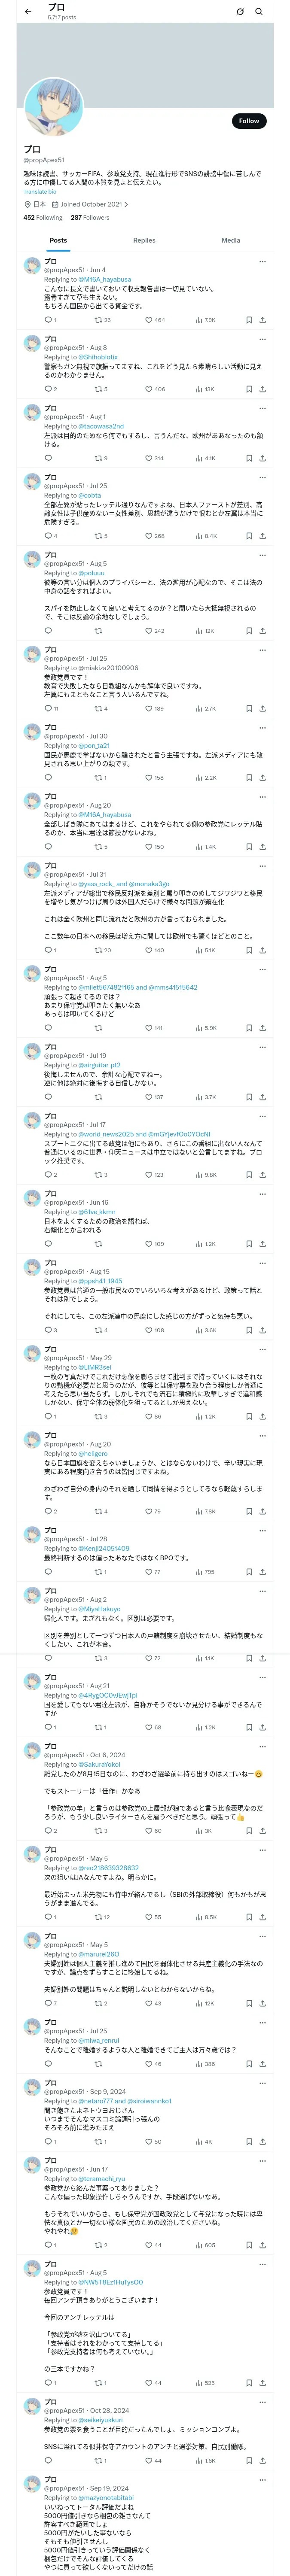This screenshot has width=290, height=2576.
Task: Like the Jun 4 reply to @M16A_hayabusa
Action: tap(150, 320)
